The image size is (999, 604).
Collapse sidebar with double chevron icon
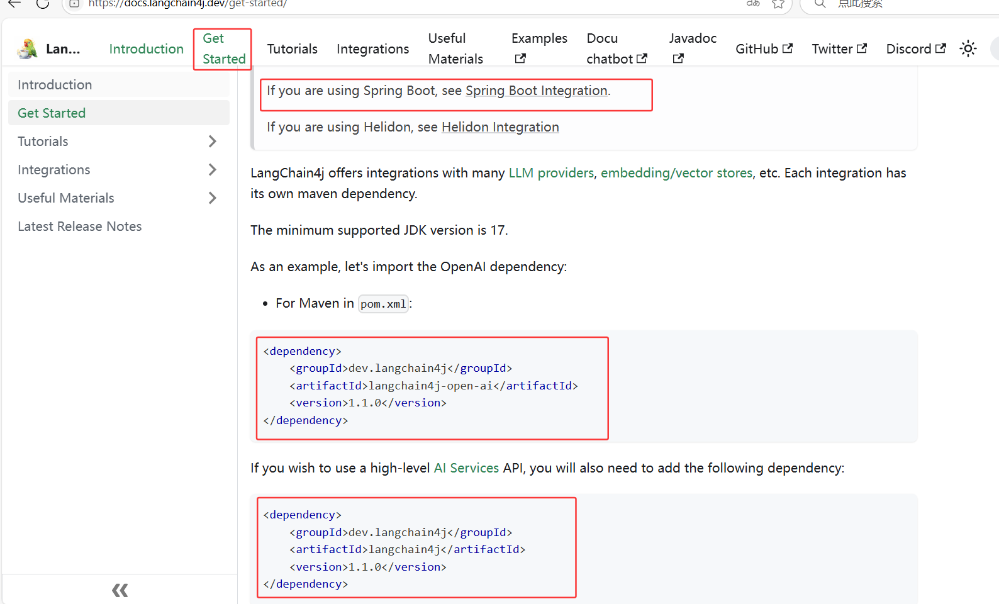120,590
